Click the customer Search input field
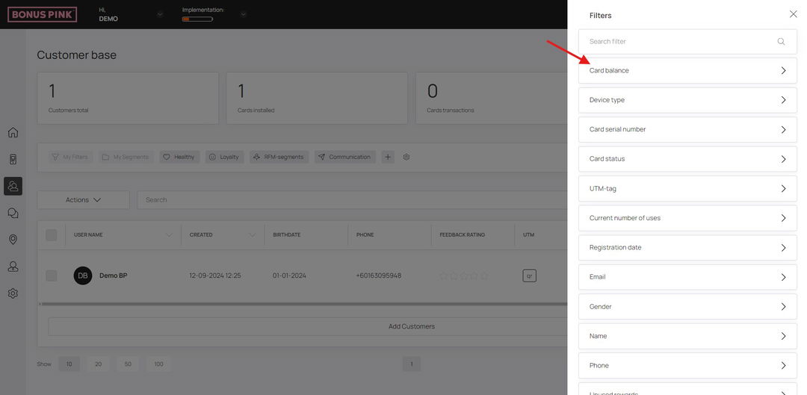Viewport: 807px width, 395px height. click(x=352, y=199)
